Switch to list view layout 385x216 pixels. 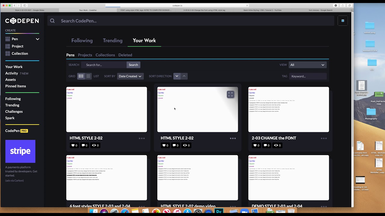pyautogui.click(x=88, y=76)
